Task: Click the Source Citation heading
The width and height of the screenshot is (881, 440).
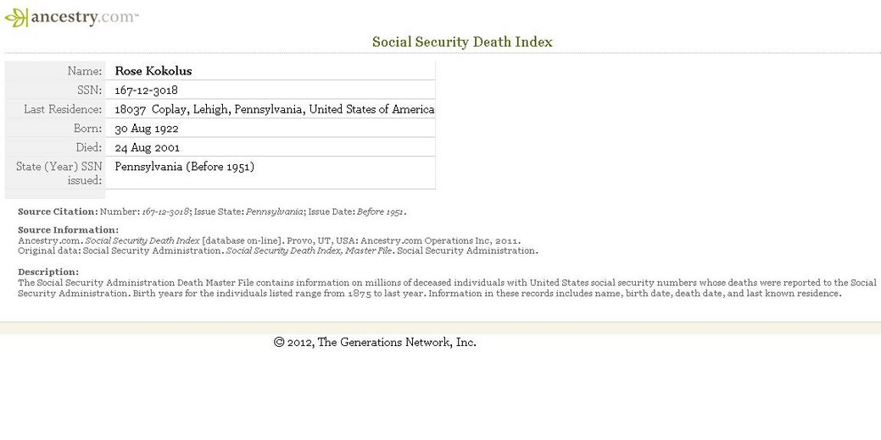Action: coord(57,212)
